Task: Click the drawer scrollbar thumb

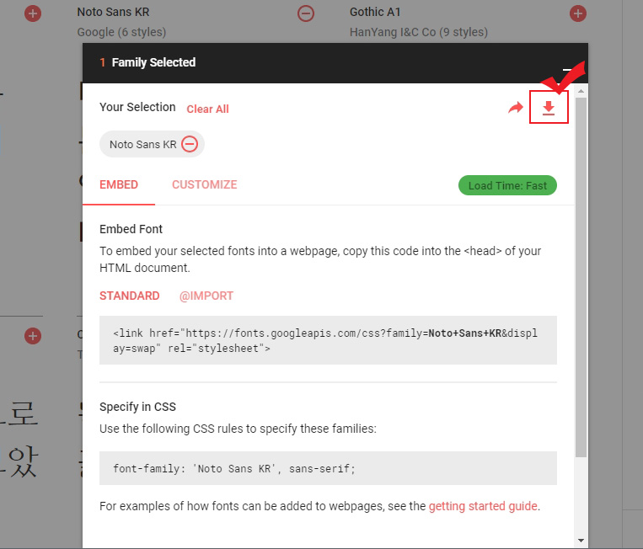Action: point(581,277)
